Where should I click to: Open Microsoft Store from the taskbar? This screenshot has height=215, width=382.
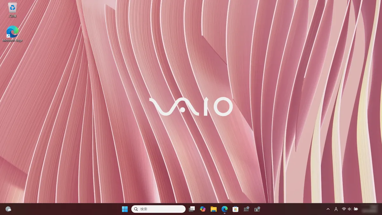[x=236, y=209]
